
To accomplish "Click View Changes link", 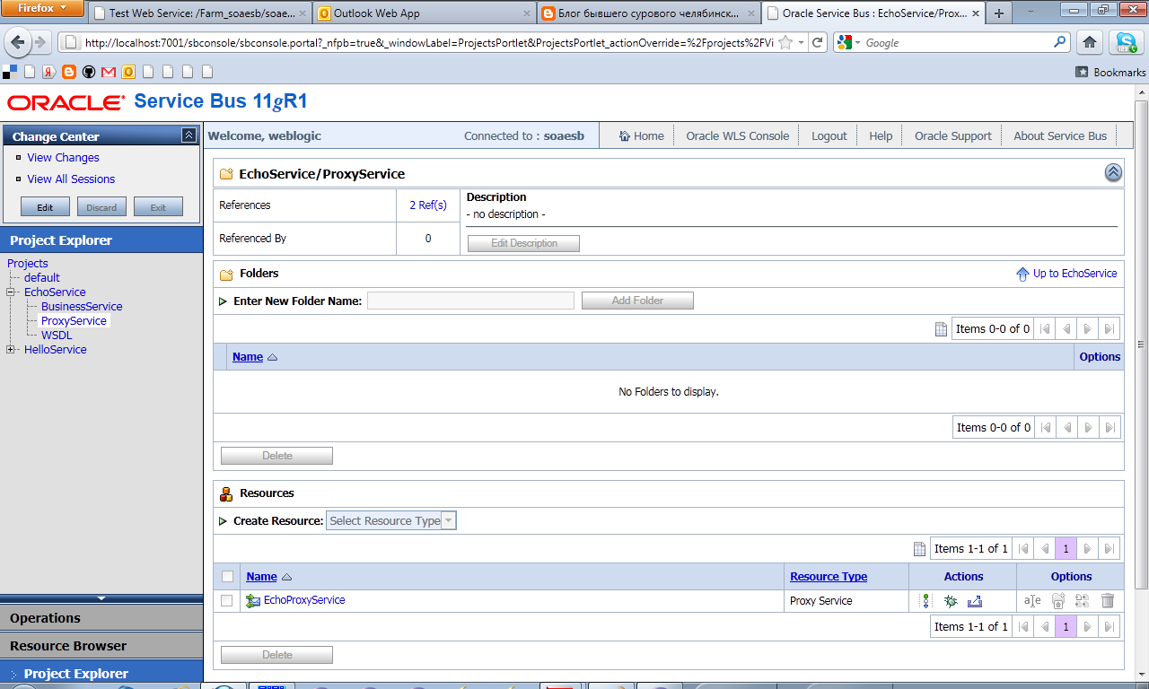I will [x=63, y=158].
